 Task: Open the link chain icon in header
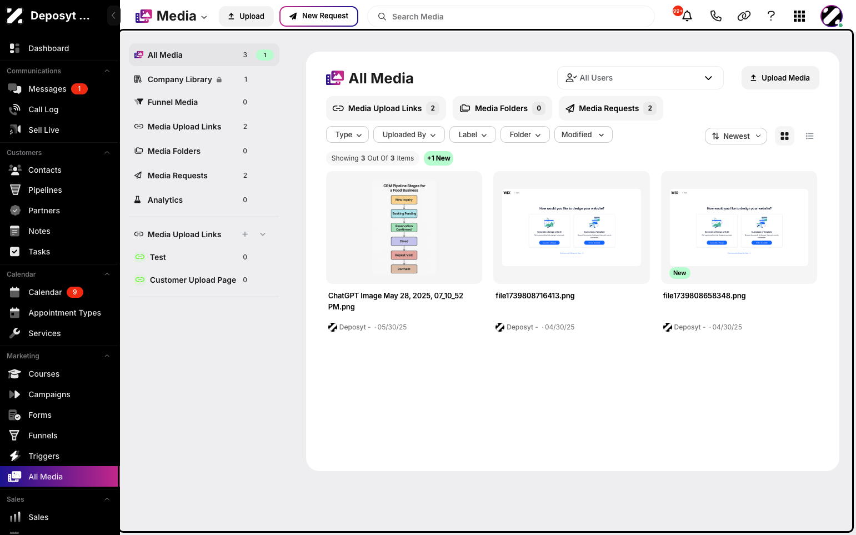[744, 16]
